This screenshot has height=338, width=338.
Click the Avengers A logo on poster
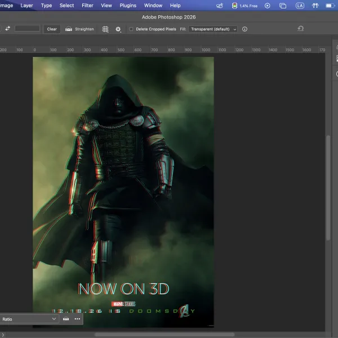185,310
